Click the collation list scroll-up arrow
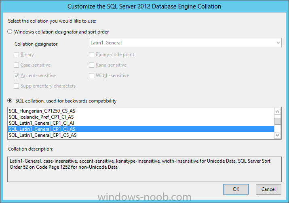289x203 pixels. (x=277, y=111)
